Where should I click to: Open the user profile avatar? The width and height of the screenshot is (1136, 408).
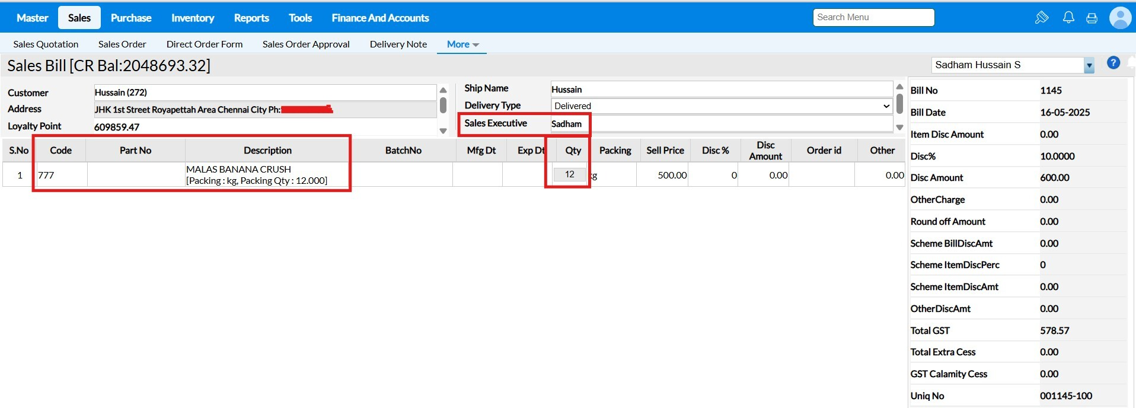tap(1120, 18)
